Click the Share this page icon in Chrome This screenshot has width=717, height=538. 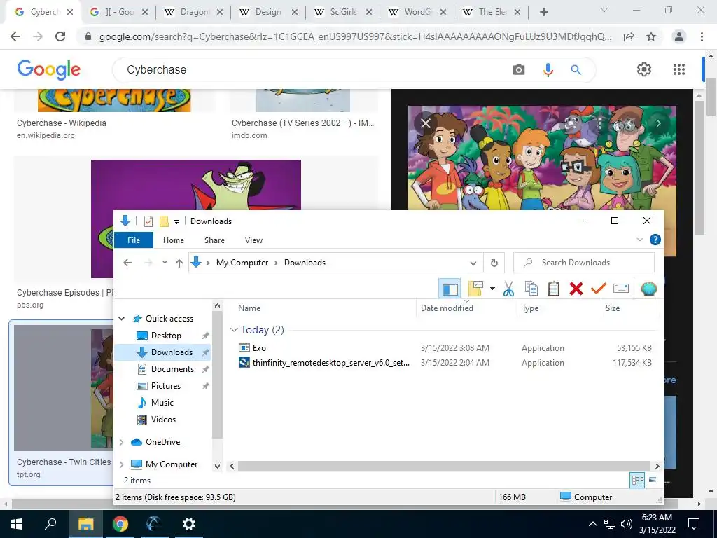[x=629, y=36]
